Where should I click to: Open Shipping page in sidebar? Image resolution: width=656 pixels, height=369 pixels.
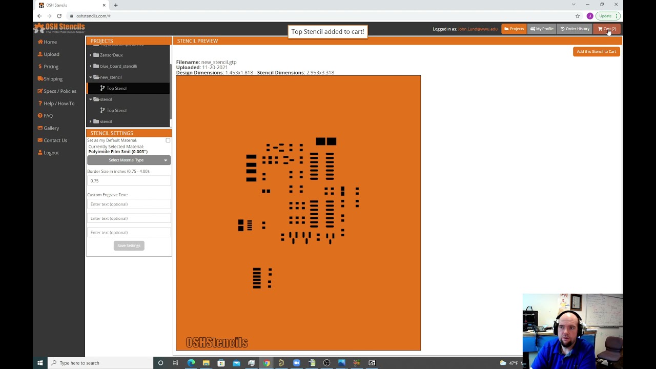(50, 79)
